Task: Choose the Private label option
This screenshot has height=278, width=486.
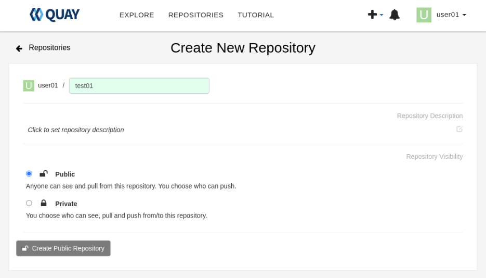Action: pyautogui.click(x=66, y=204)
